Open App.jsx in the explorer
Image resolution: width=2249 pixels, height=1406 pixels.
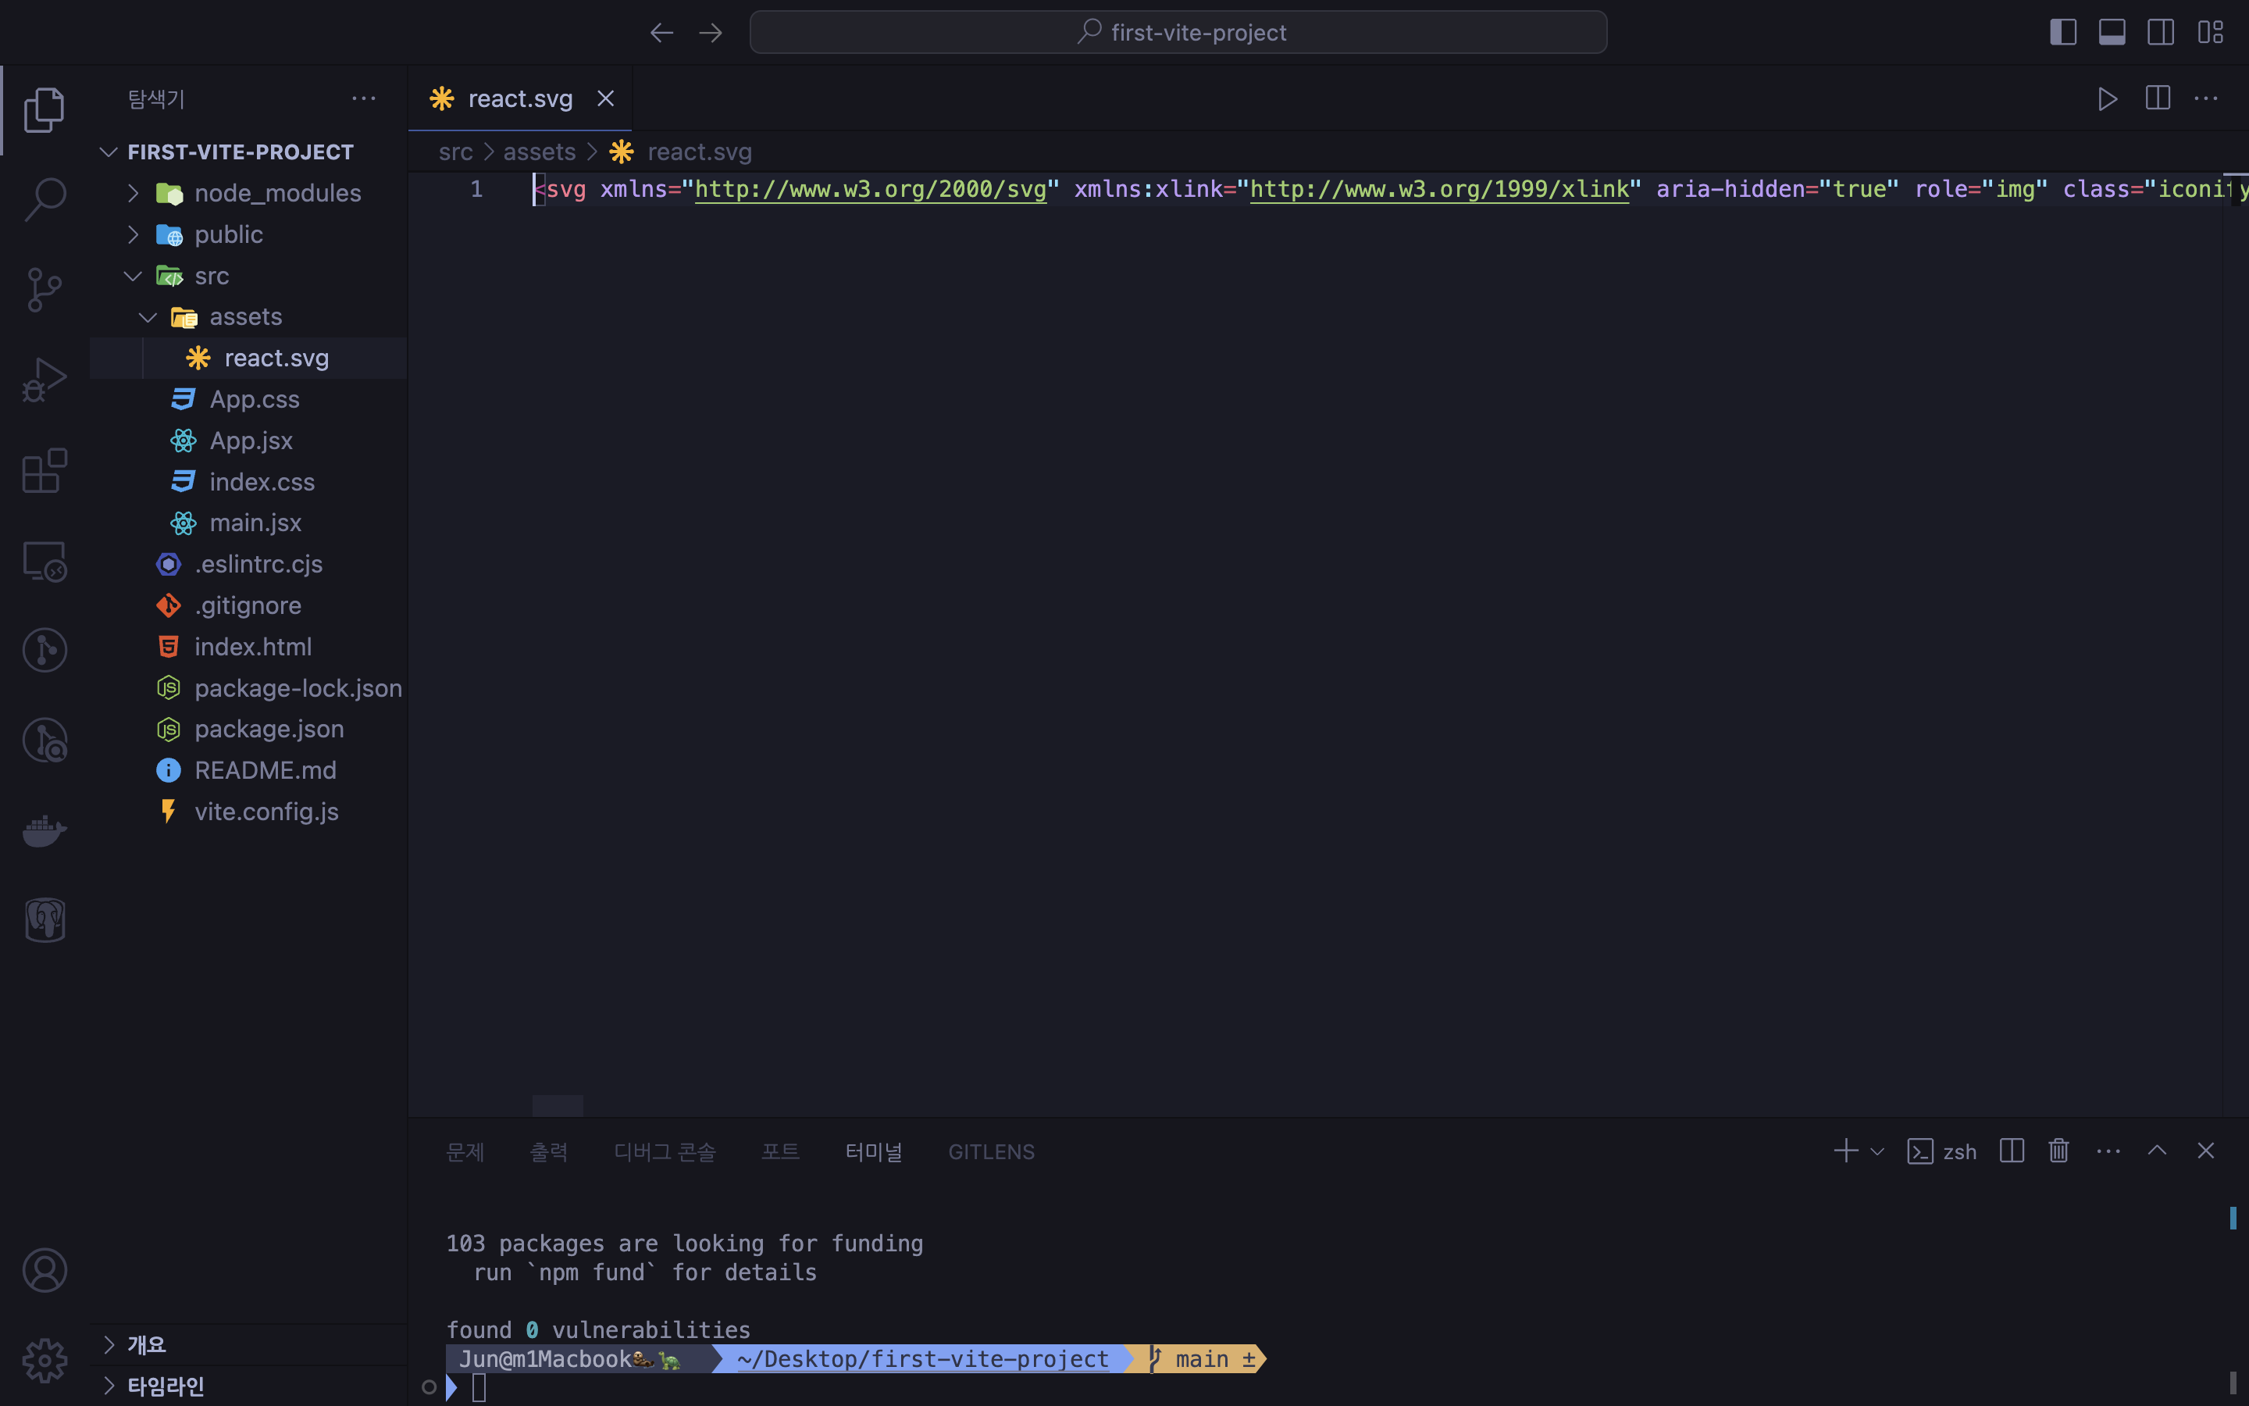point(251,441)
